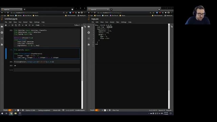Restart the notebook kernel
Viewport: 217px width, 122px height.
tap(29, 25)
